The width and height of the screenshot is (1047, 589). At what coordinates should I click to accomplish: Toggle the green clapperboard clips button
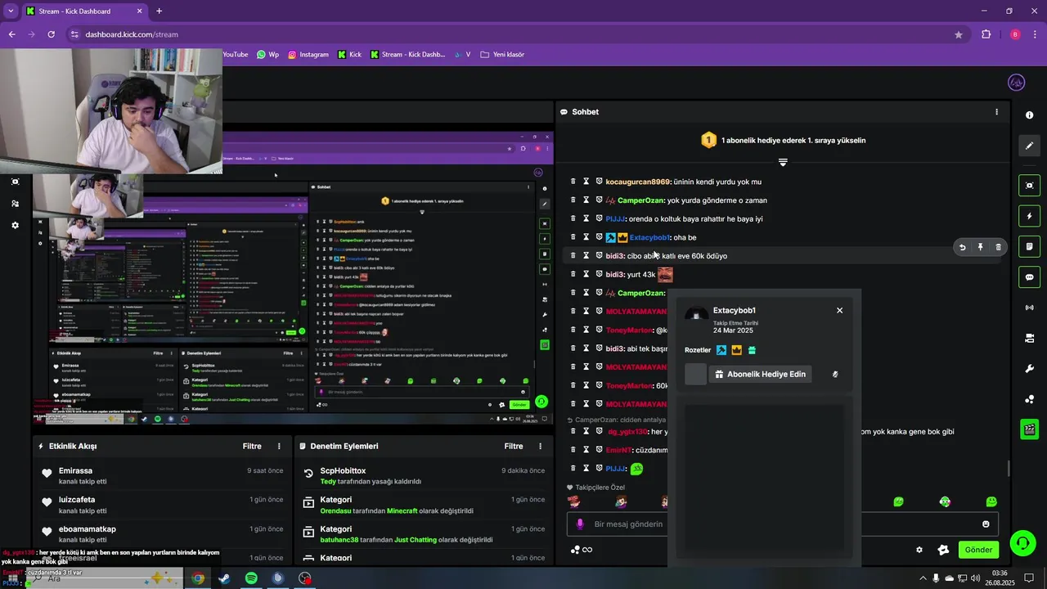tap(1029, 429)
